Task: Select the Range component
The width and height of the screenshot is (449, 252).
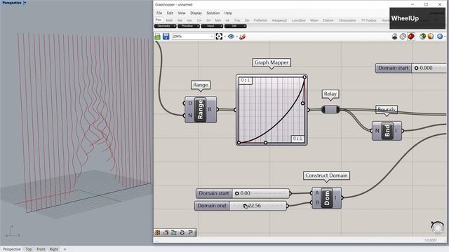Action: 201,109
